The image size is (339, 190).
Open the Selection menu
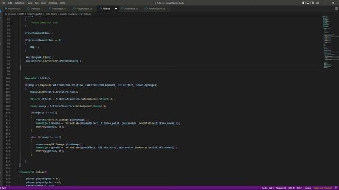coord(20,3)
